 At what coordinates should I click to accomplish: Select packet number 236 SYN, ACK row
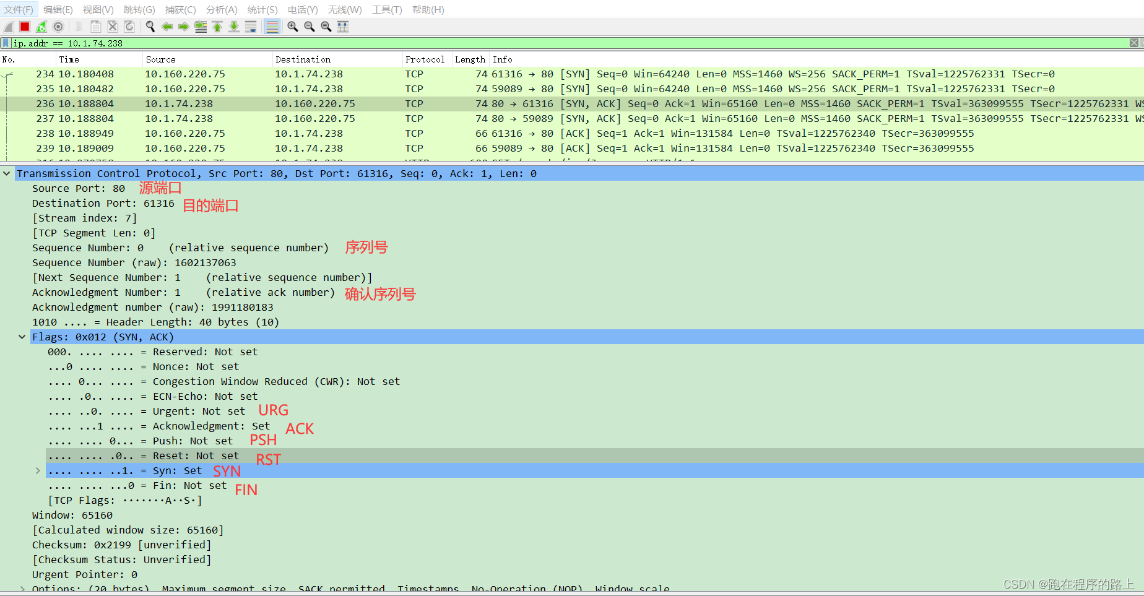pos(572,104)
